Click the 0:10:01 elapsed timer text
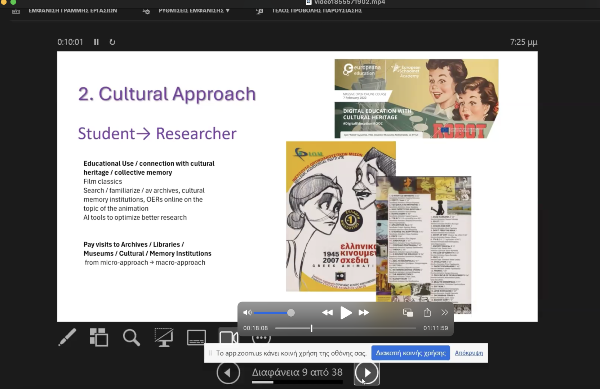Screen dimensions: 600x389 [x=70, y=42]
